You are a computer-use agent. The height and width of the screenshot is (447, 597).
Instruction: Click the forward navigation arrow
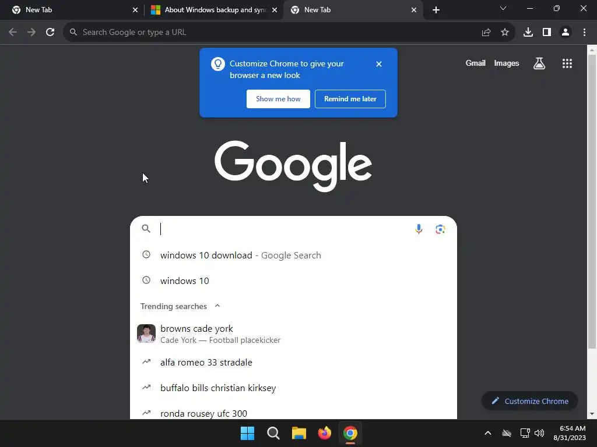[x=31, y=33]
